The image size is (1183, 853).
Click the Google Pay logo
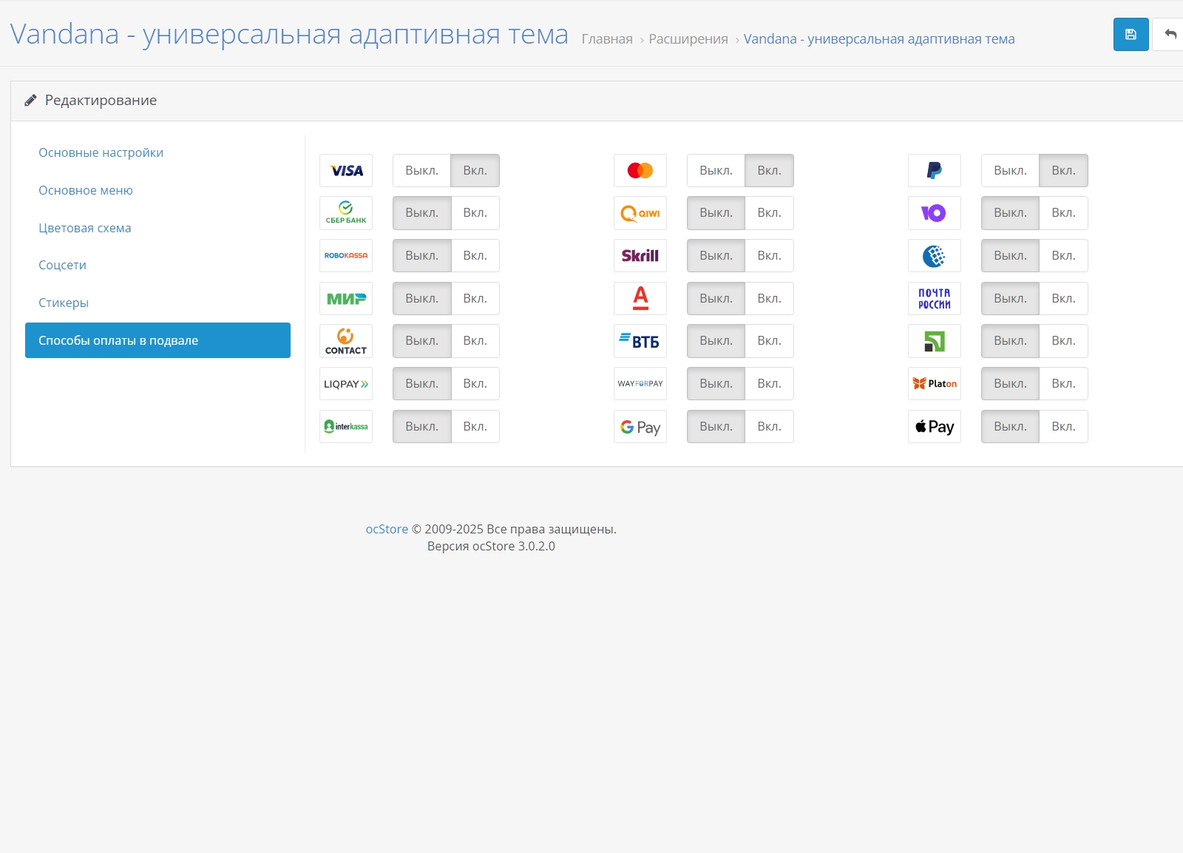[x=640, y=427]
